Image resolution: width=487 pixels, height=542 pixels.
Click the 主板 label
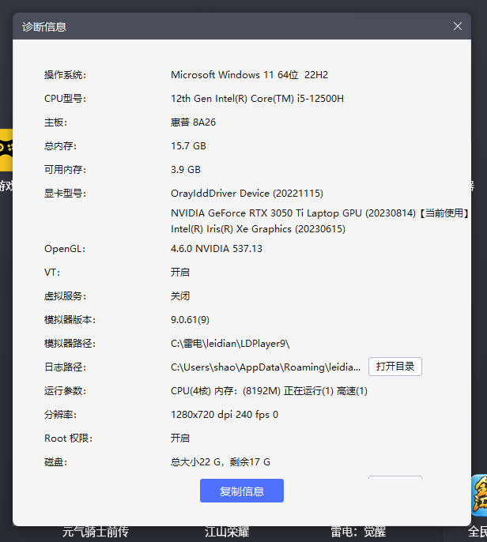pyautogui.click(x=55, y=122)
